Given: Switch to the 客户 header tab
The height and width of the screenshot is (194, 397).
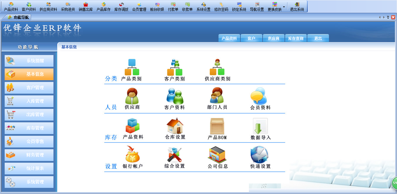Looking at the screenshot, I should (252, 38).
